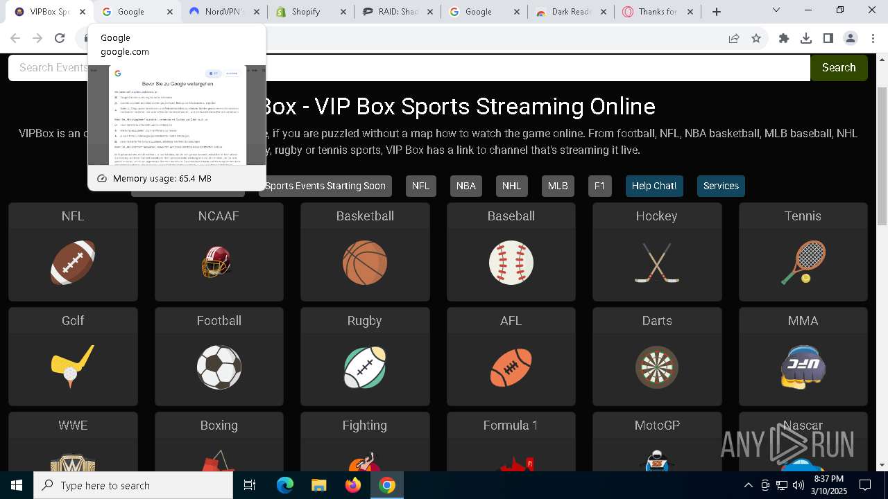
Task: Launch Firefox from the taskbar
Action: click(353, 485)
